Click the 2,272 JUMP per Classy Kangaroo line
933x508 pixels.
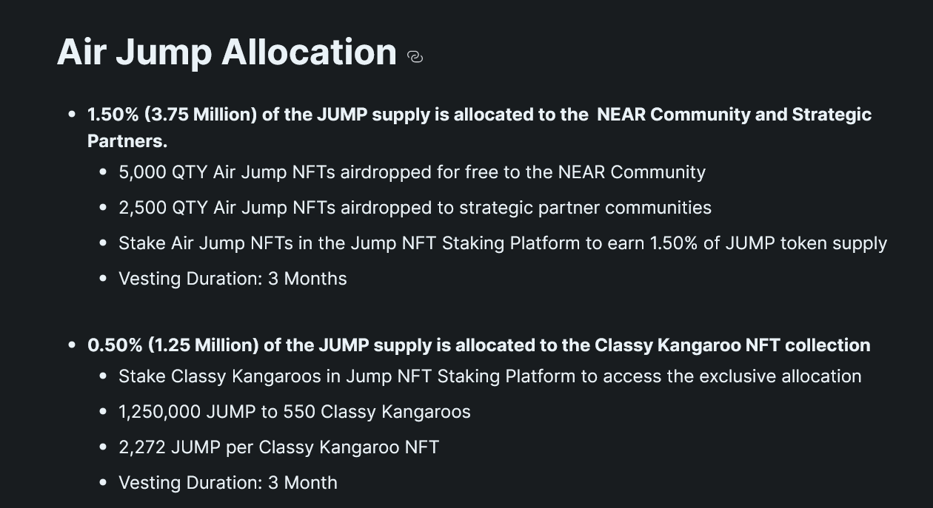click(278, 447)
